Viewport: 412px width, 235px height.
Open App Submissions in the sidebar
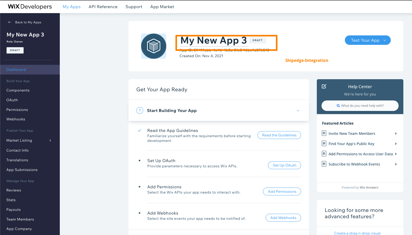point(22,170)
